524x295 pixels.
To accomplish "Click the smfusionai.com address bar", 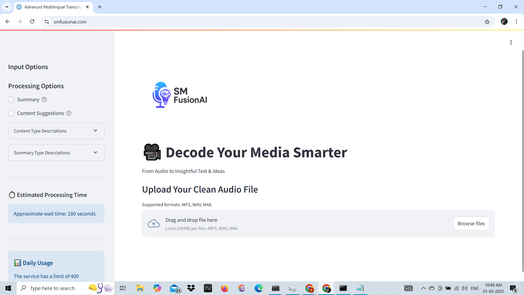I will 246,22.
